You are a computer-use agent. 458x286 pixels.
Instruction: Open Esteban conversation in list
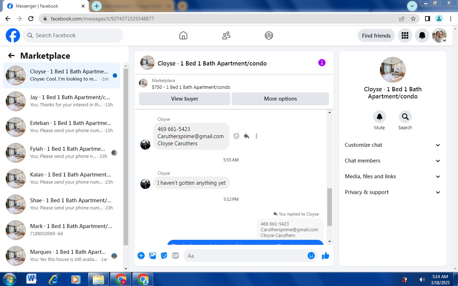click(62, 127)
